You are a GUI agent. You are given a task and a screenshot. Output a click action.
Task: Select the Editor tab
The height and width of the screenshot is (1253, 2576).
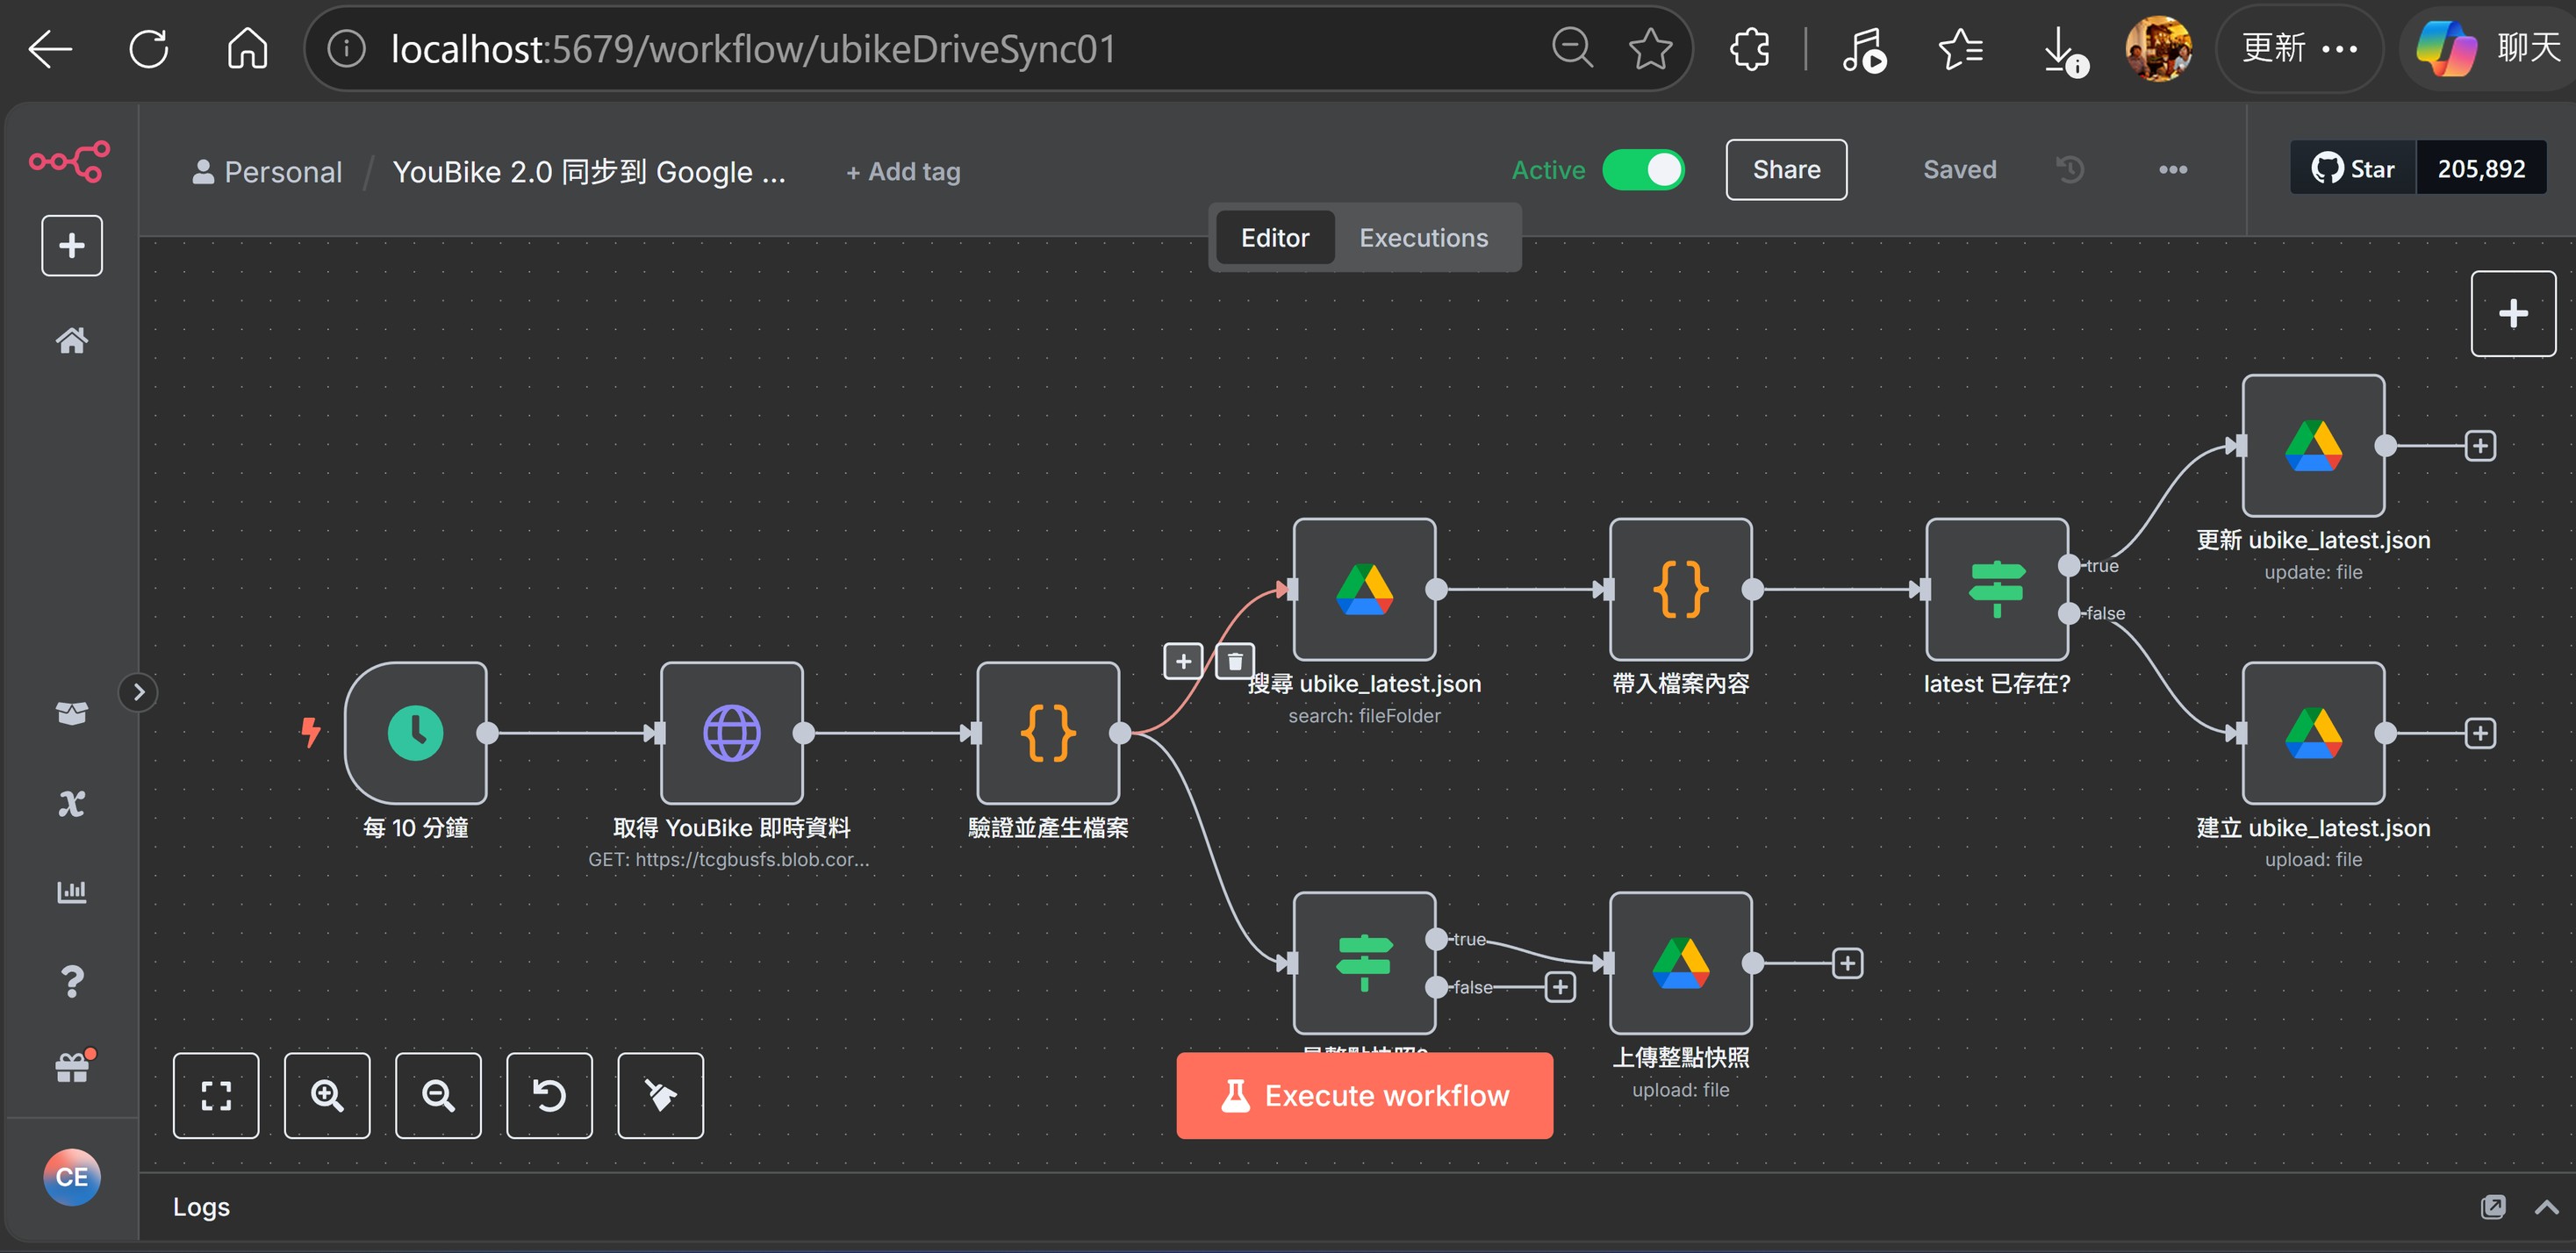tap(1275, 238)
